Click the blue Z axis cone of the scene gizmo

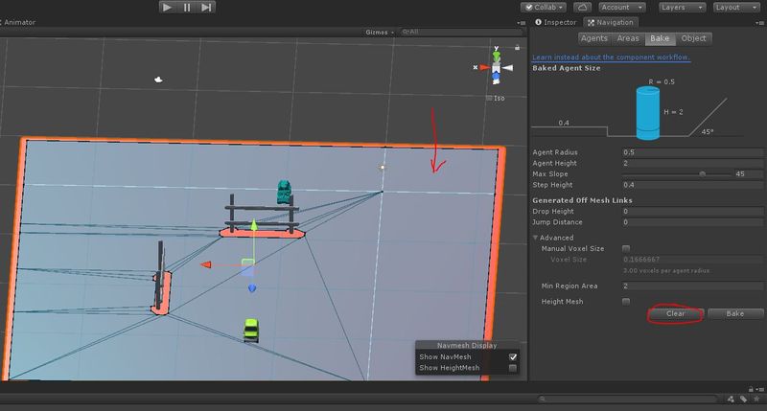(x=496, y=78)
